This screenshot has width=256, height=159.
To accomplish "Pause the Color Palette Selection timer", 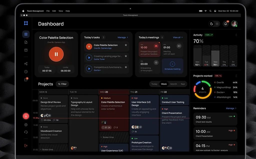I will [x=56, y=54].
